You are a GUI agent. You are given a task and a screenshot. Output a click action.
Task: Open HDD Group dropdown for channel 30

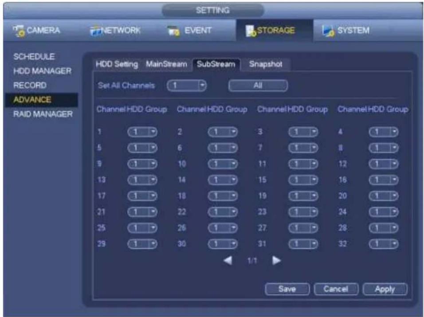(223, 244)
